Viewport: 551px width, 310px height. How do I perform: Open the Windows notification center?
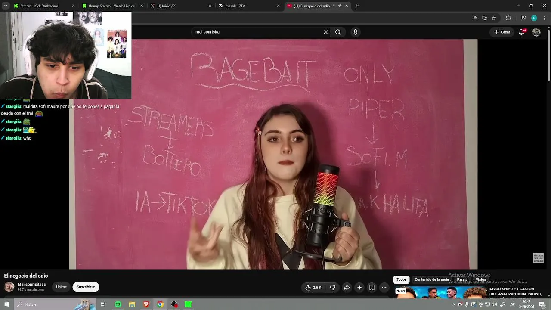542,304
